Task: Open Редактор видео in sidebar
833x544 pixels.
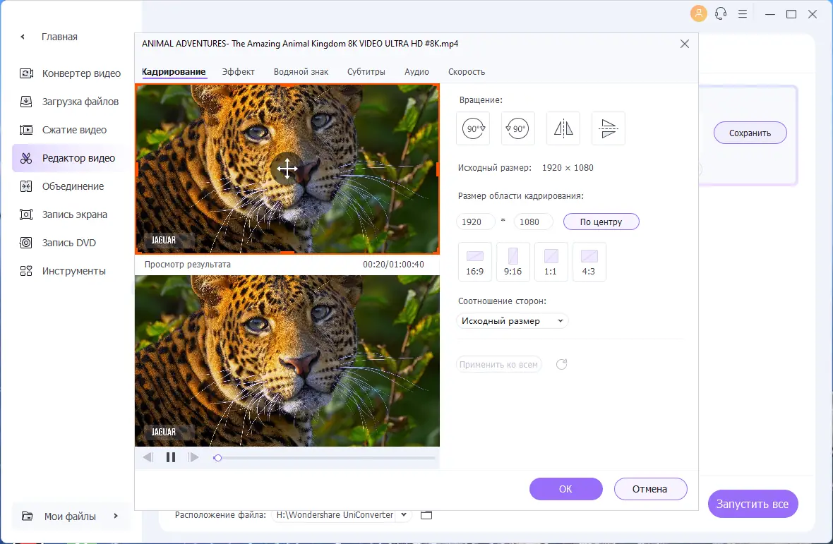Action: (70, 158)
